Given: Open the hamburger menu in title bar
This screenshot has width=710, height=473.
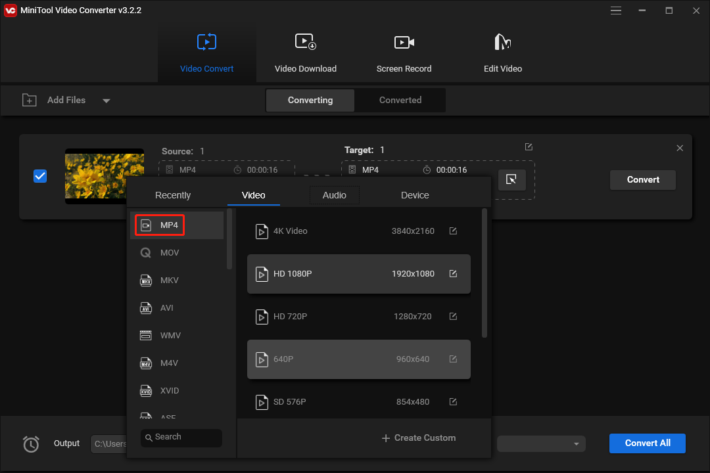Looking at the screenshot, I should tap(616, 11).
